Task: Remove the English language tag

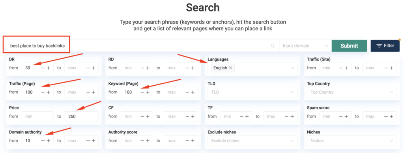Action: coord(230,68)
